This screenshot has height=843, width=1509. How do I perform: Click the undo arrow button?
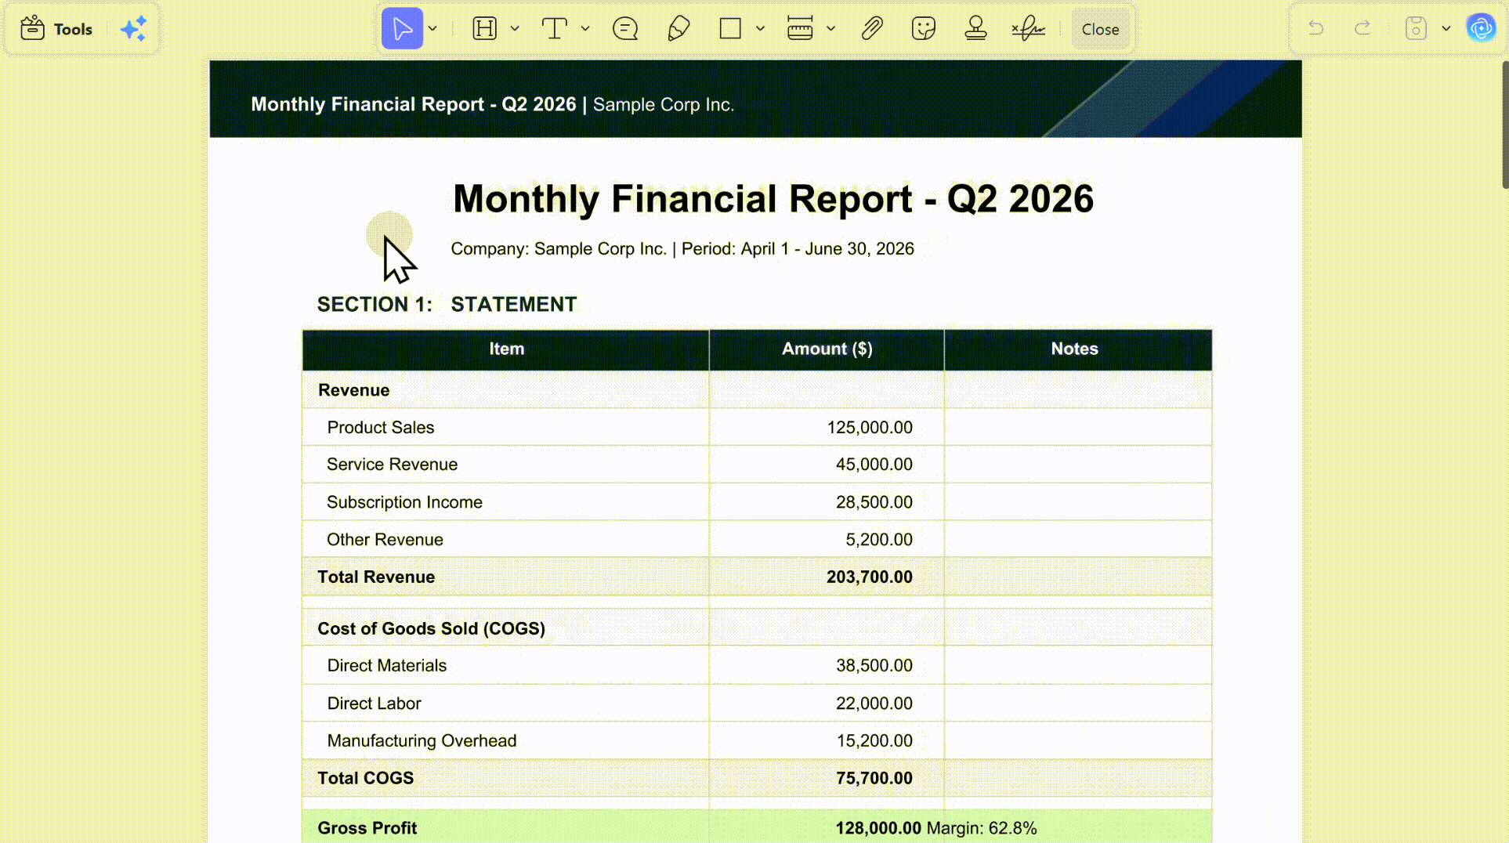[1315, 29]
